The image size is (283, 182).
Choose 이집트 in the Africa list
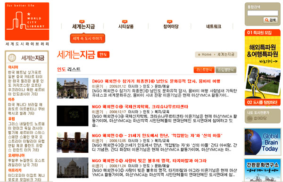point(31,175)
